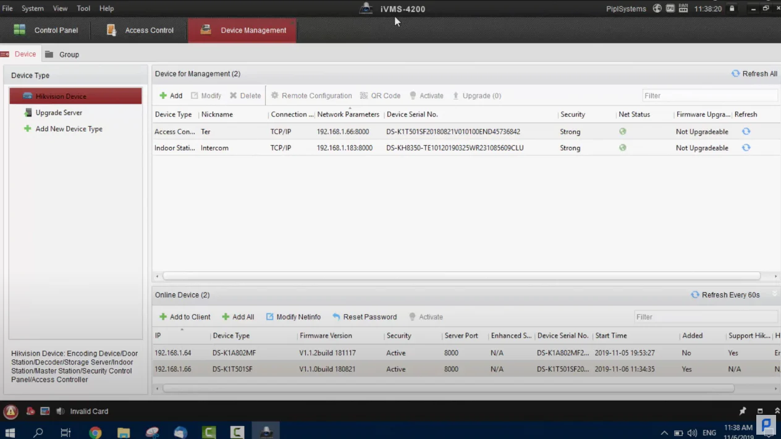
Task: Focus the Online Device filter field
Action: [706, 317]
